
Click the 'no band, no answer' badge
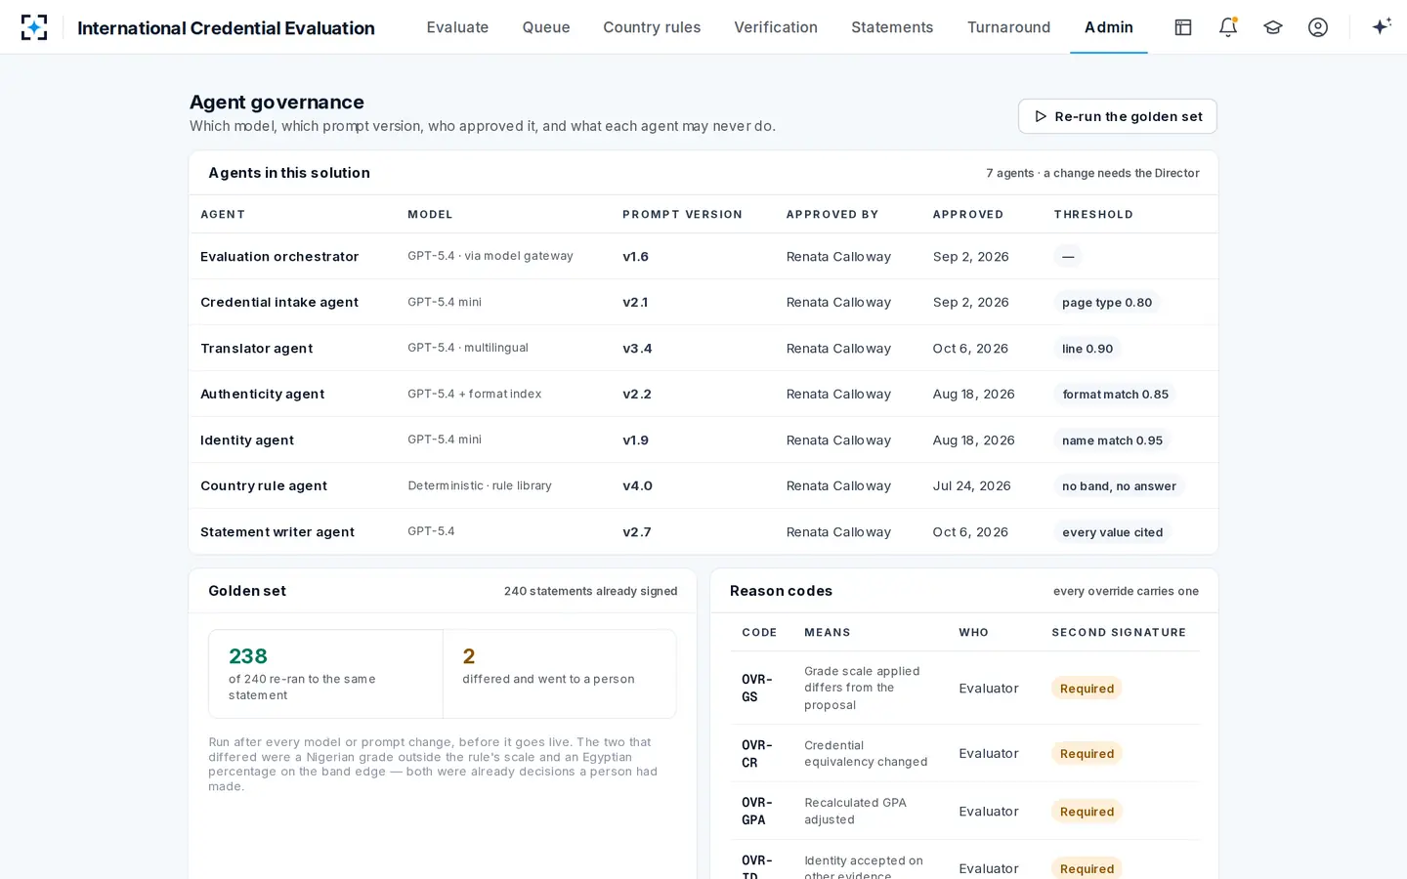[x=1119, y=486]
